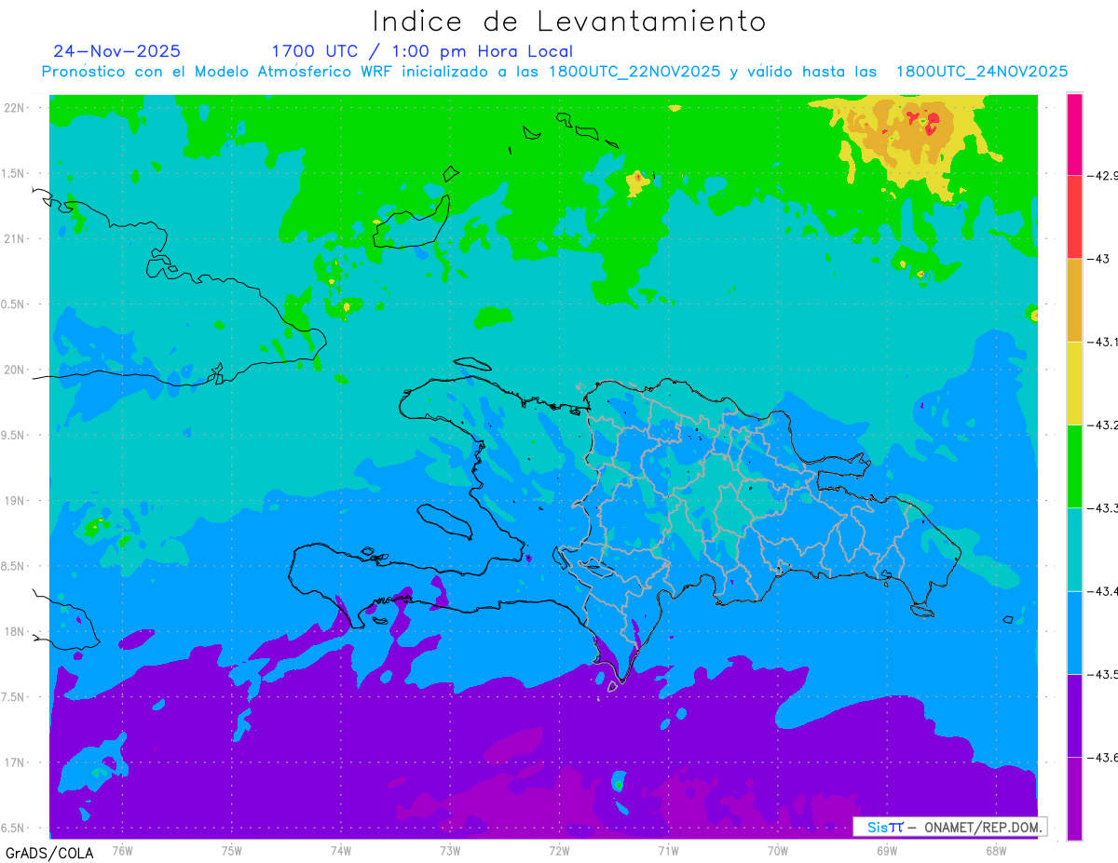
Task: Click the '22N' latitude label
Action: pos(16,108)
